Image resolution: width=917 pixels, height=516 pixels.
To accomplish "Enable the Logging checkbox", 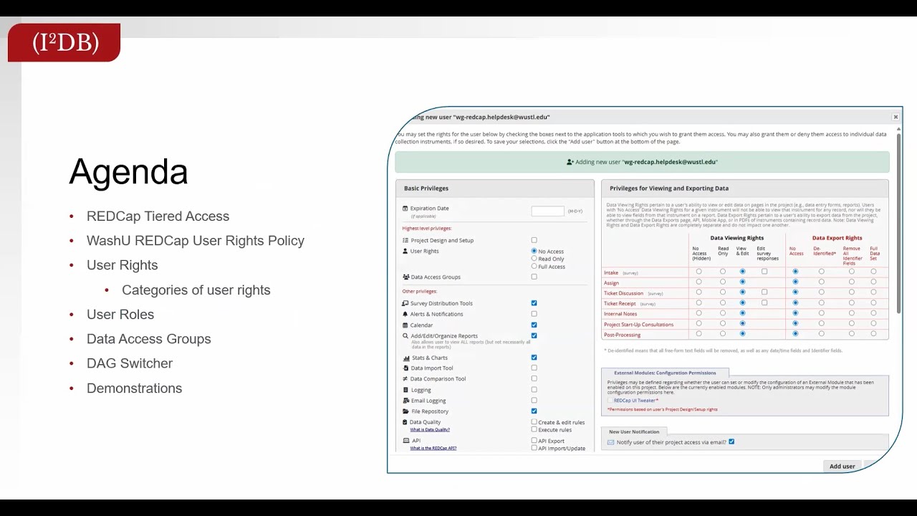I will tap(534, 390).
